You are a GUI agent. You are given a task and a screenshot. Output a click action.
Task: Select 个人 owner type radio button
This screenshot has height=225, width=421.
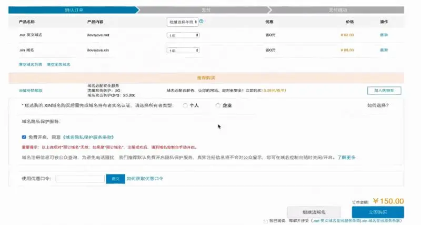click(x=185, y=105)
